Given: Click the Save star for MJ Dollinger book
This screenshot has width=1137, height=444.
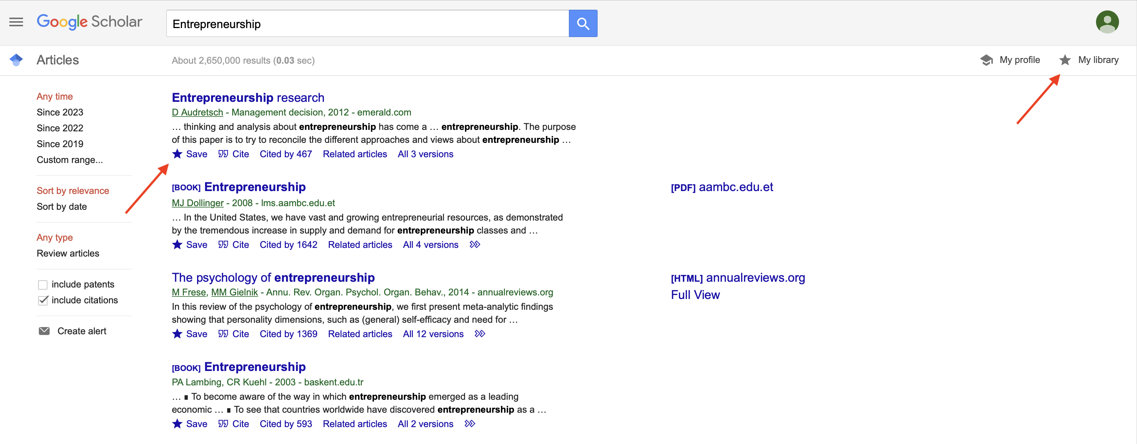Looking at the screenshot, I should click(x=177, y=244).
